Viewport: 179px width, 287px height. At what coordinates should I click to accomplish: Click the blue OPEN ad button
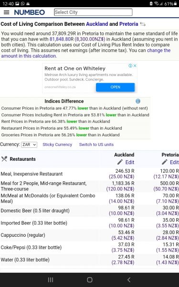(x=115, y=87)
